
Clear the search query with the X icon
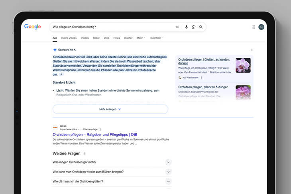177,27
